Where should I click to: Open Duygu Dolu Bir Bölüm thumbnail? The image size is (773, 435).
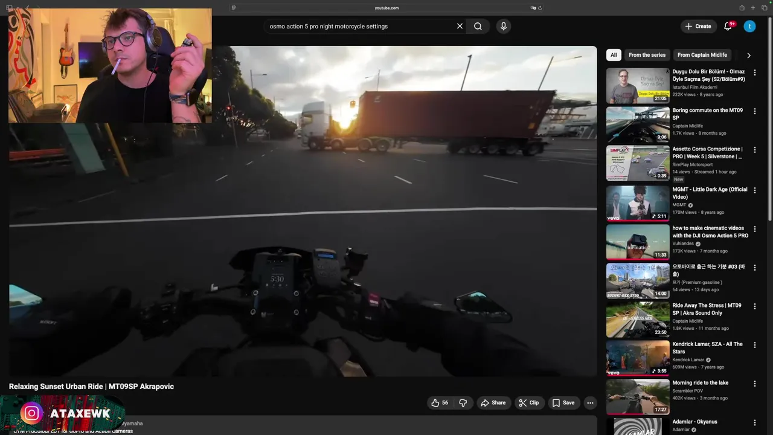[638, 85]
